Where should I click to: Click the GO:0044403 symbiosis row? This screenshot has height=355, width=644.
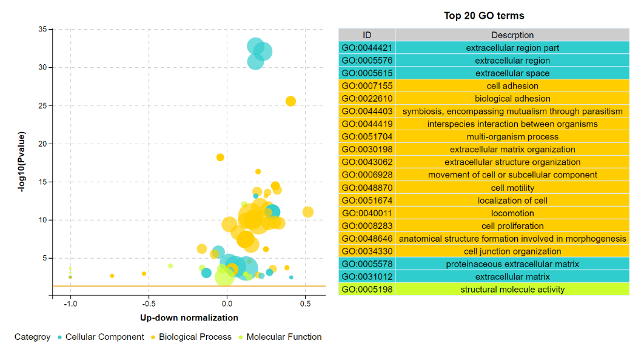point(484,111)
